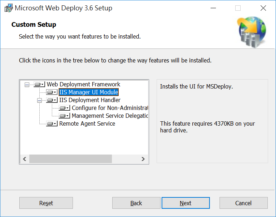Collapse the Web Deployment Framework tree node

click(x=27, y=85)
